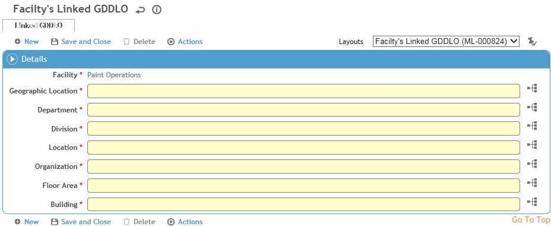Click the bottom Delete button
551x226 pixels.
(144, 222)
